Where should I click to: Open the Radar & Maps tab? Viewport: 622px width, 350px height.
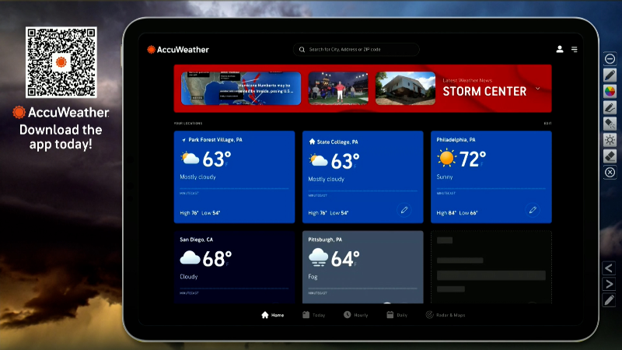[446, 315]
